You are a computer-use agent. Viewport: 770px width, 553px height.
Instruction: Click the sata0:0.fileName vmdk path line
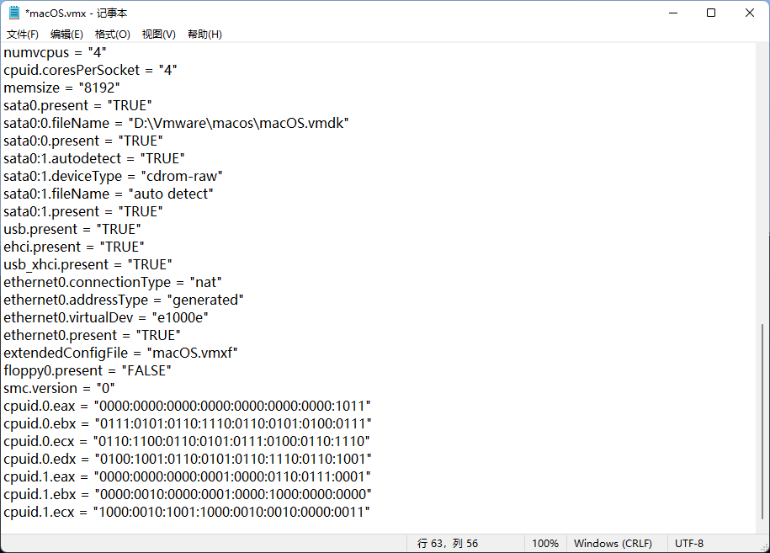click(x=176, y=123)
